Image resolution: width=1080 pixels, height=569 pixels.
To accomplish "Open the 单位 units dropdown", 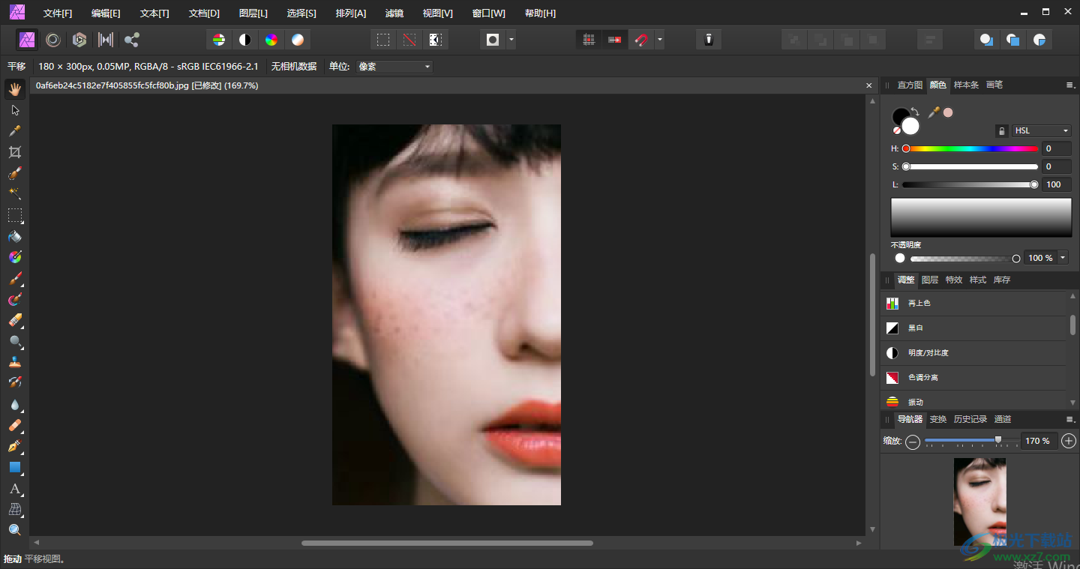I will click(x=394, y=67).
